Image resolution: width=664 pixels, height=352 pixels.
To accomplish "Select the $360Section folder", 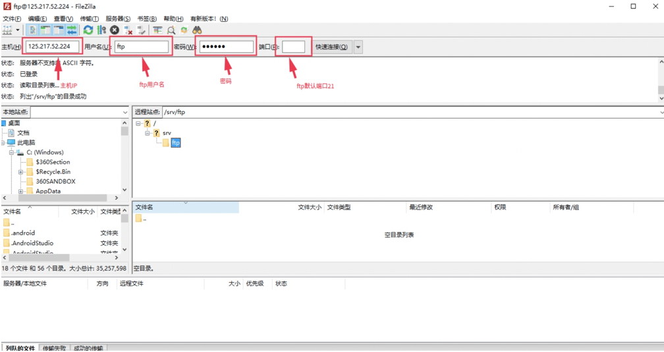I will pyautogui.click(x=53, y=161).
